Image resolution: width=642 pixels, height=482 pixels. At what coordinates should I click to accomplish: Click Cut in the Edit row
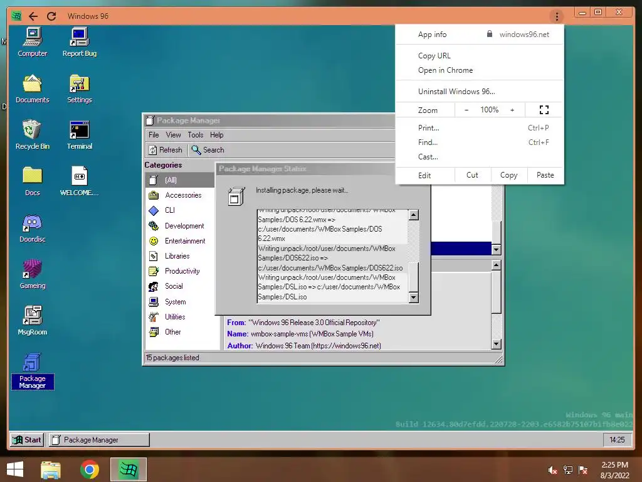click(472, 175)
